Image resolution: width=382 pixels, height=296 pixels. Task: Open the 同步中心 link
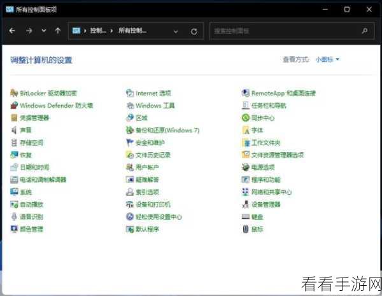tap(263, 118)
